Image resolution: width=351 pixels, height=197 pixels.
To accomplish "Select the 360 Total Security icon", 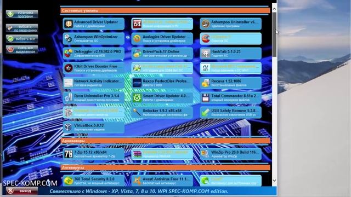I will tap(69, 181).
